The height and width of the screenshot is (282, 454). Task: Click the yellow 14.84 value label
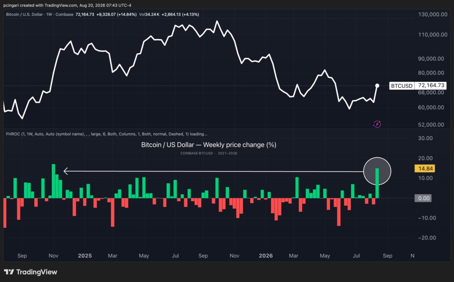[425, 169]
